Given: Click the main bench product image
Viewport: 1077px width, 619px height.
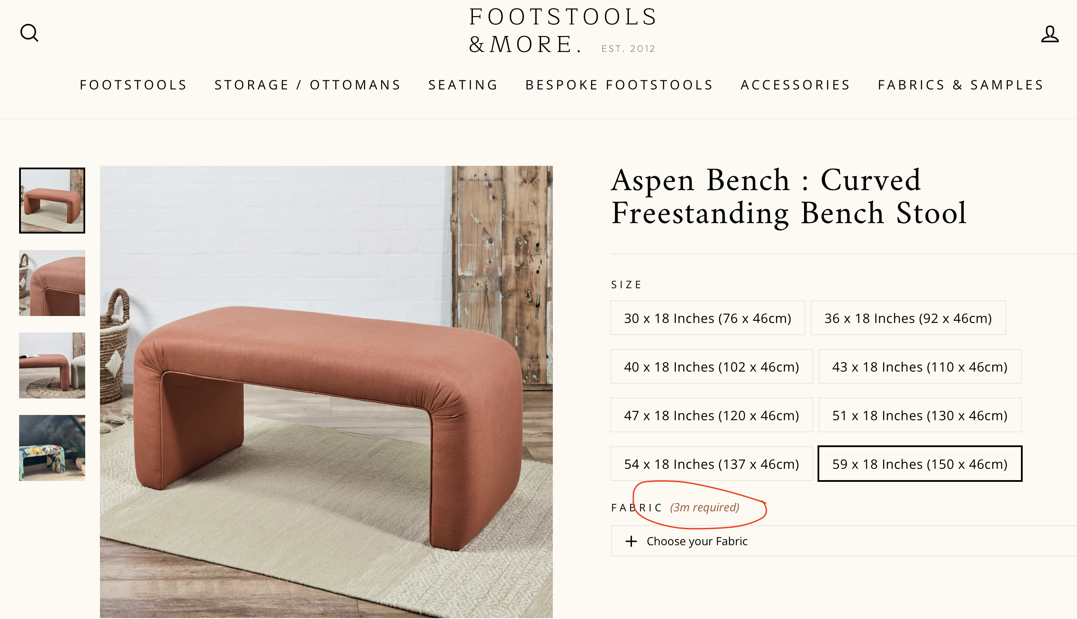Looking at the screenshot, I should pos(326,392).
